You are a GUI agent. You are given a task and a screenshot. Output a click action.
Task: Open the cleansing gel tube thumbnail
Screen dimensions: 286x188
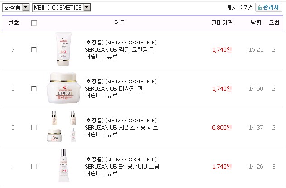coord(63,49)
